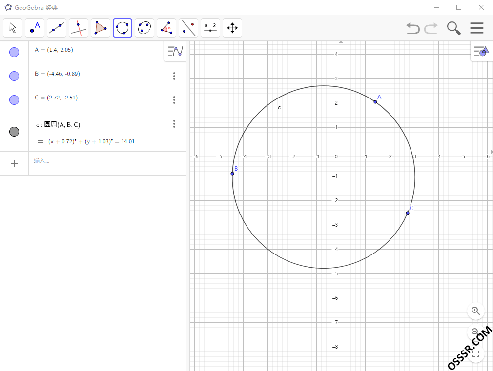
Task: Open more options for point B
Action: pos(174,76)
